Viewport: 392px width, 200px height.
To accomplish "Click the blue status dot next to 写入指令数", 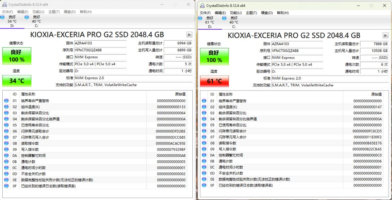I will point(6,149).
